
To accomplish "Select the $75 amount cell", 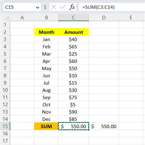I will (x=73, y=97).
